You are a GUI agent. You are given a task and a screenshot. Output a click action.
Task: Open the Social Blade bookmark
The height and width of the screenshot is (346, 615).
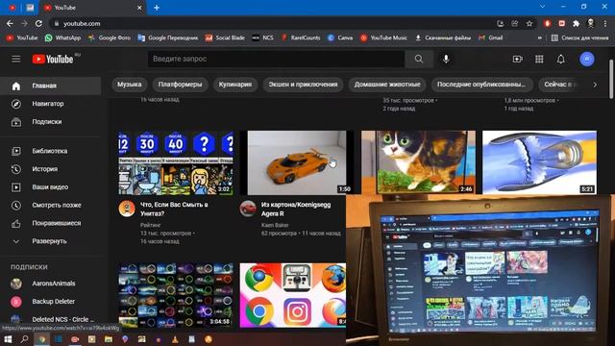pyautogui.click(x=225, y=38)
